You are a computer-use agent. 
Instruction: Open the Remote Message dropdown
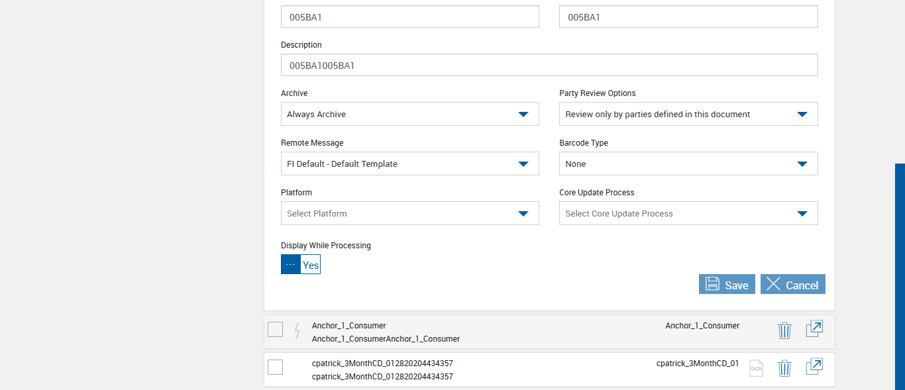pos(409,164)
